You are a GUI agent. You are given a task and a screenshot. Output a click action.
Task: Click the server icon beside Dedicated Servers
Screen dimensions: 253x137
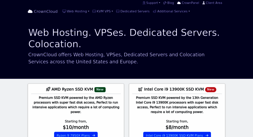(118, 11)
